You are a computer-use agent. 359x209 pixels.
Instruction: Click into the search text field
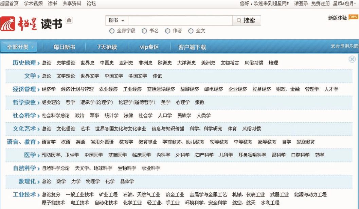[180, 20]
